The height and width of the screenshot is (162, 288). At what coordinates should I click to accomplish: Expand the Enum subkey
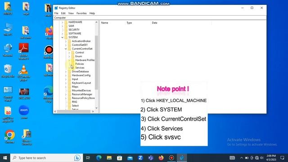tap(69, 56)
